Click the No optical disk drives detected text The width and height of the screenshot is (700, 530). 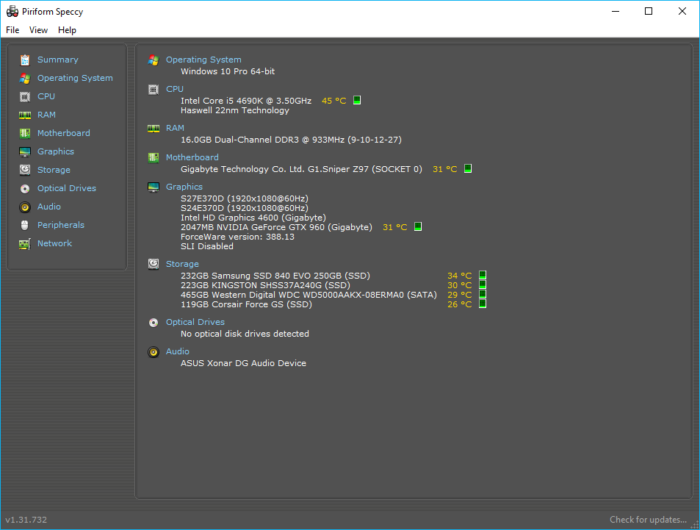point(245,334)
